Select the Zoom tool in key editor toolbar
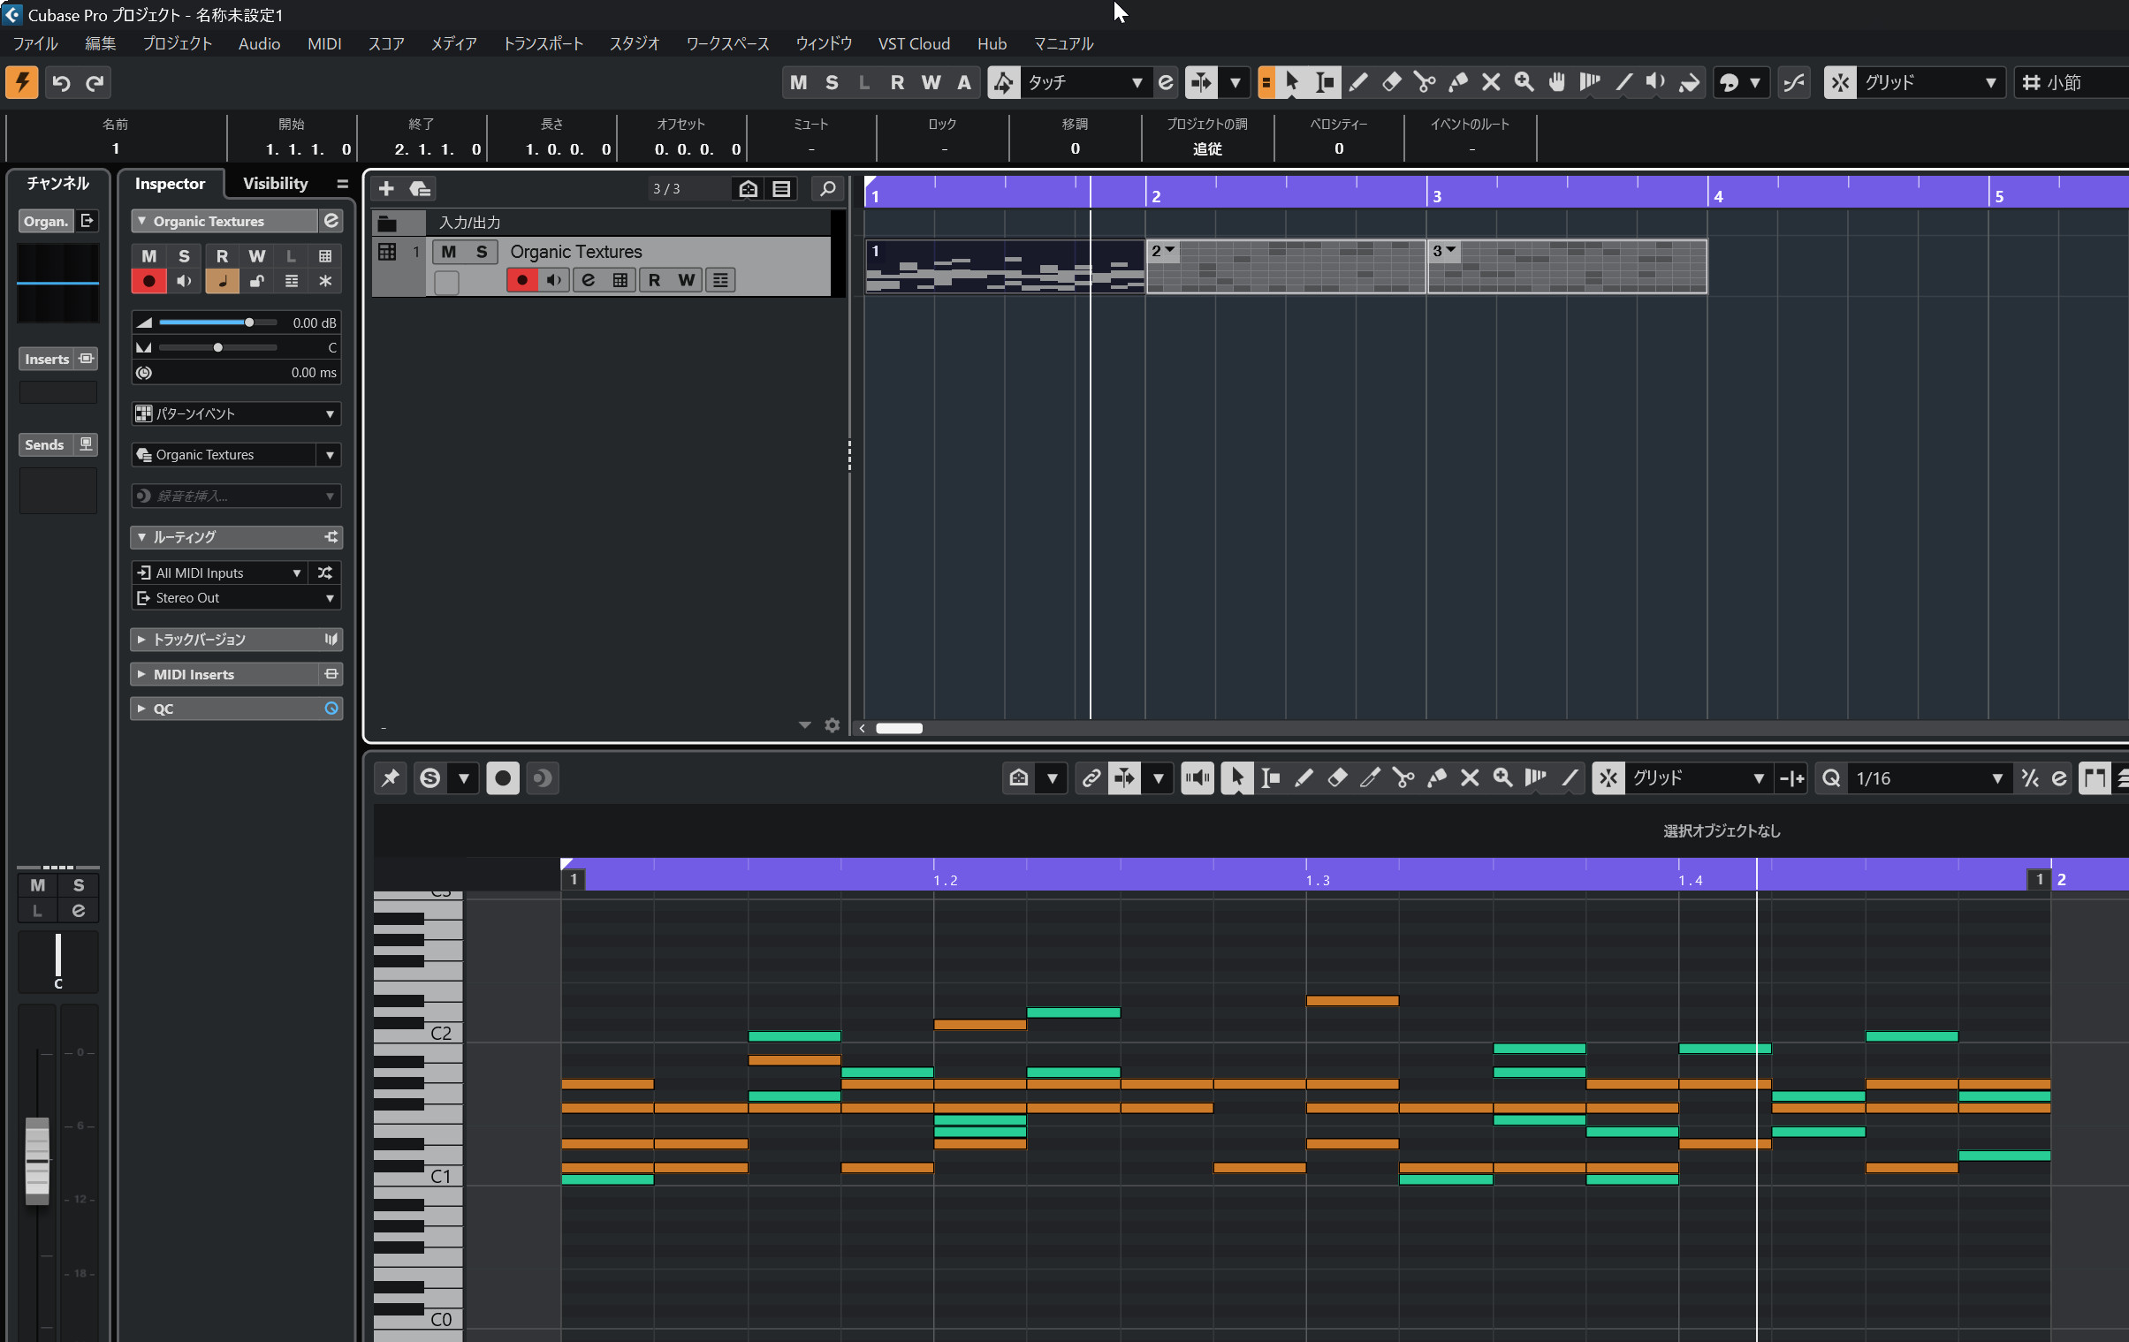The width and height of the screenshot is (2129, 1342). [1503, 778]
